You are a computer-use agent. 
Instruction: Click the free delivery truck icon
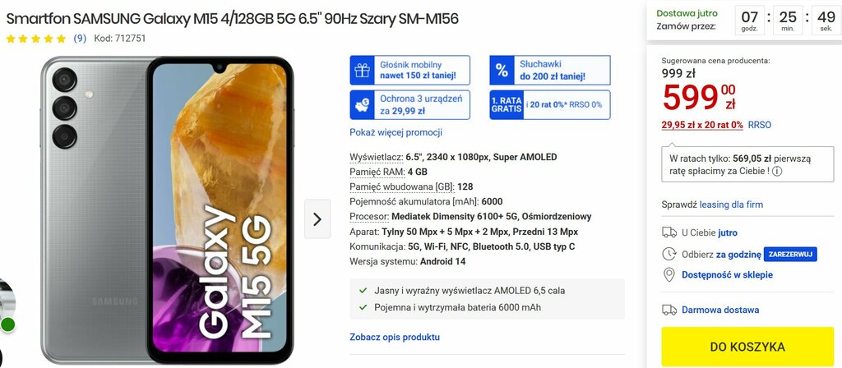pos(669,310)
